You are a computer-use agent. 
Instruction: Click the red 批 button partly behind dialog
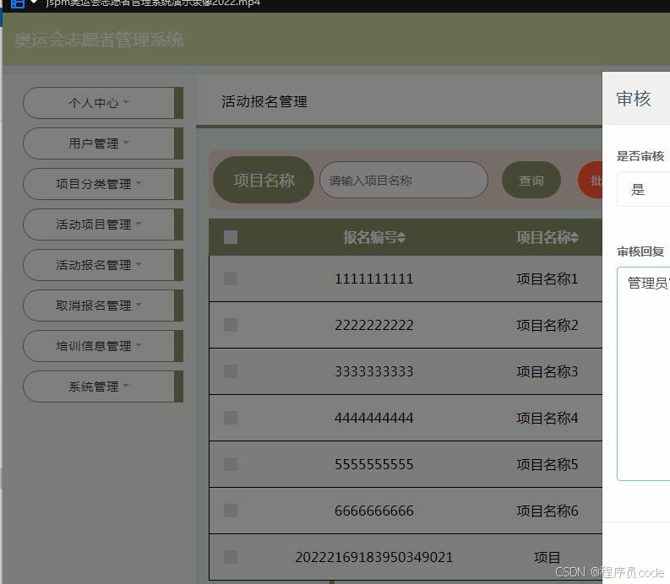point(591,180)
